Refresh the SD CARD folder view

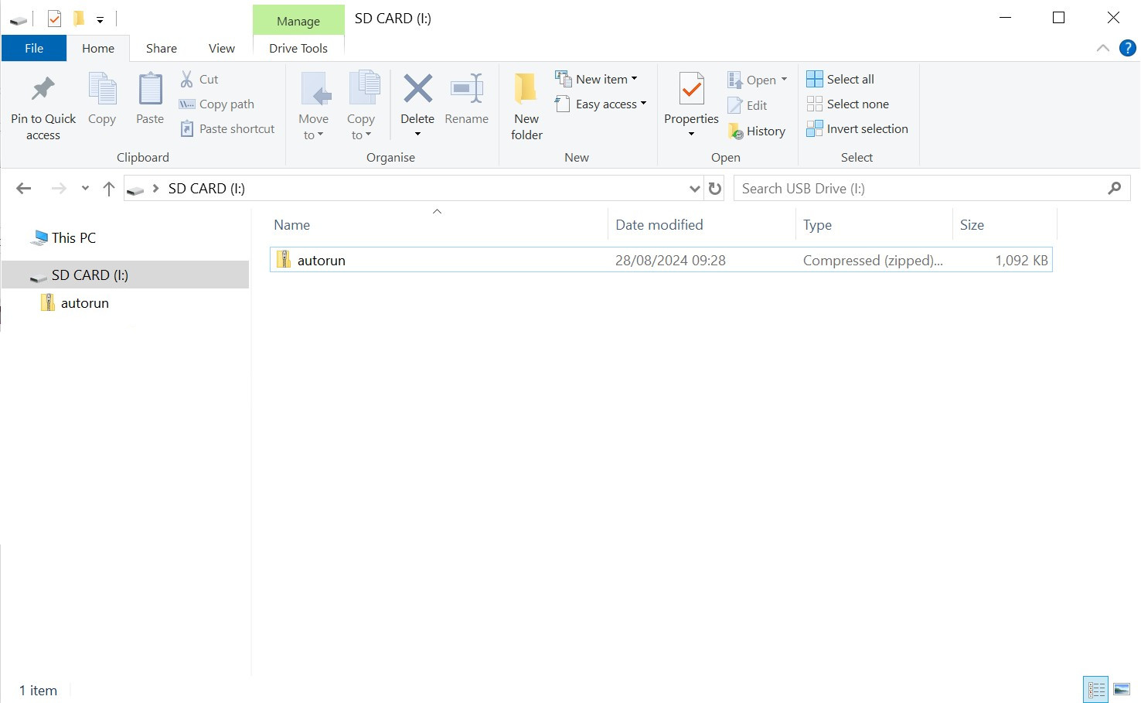click(715, 189)
